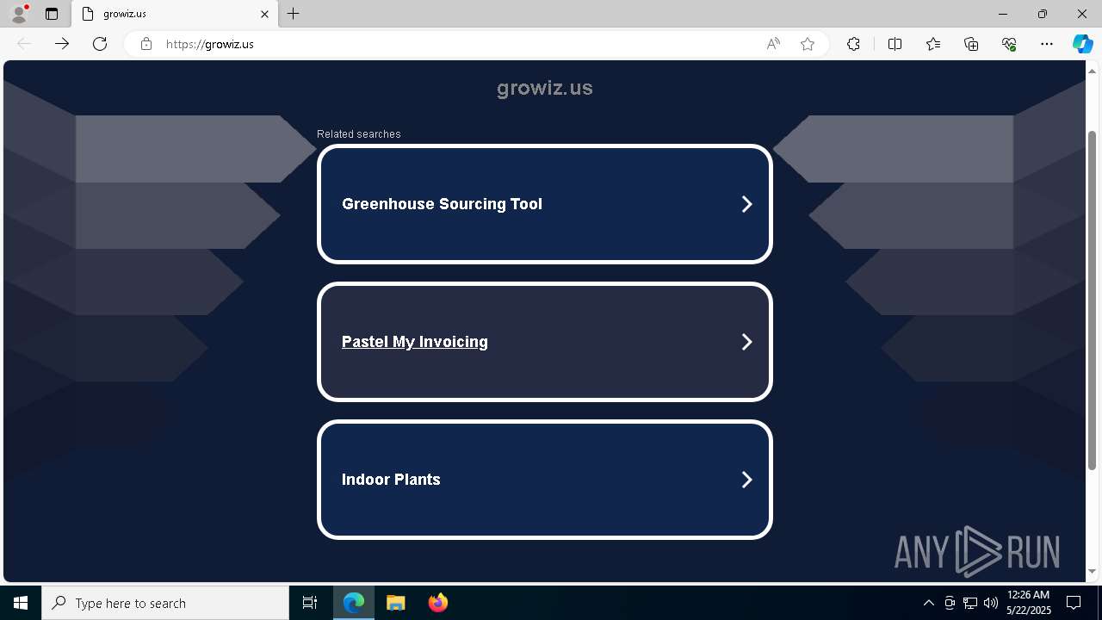The image size is (1102, 620).
Task: Open Browser essentials heart icon
Action: pos(1009,44)
